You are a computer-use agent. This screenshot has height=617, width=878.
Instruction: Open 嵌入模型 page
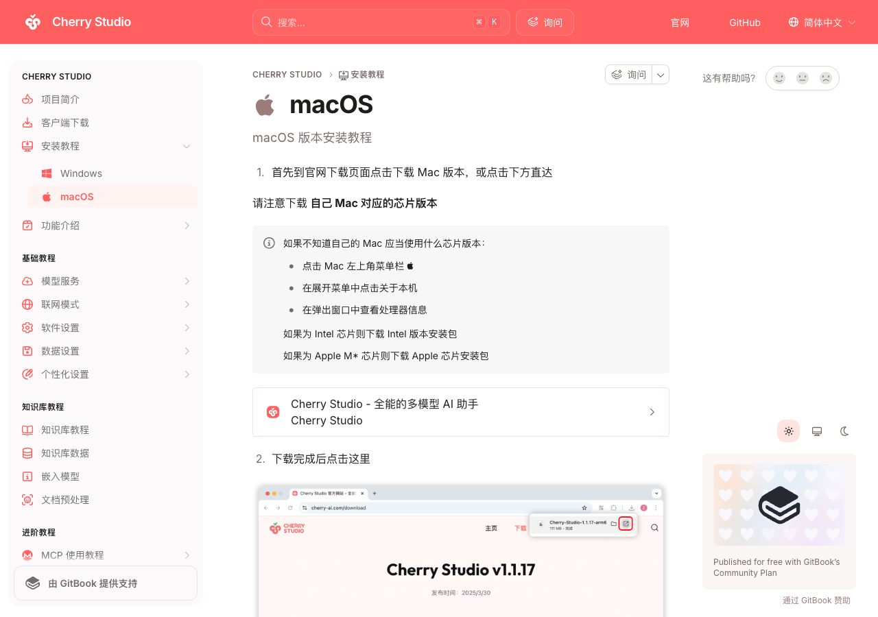coord(107,476)
